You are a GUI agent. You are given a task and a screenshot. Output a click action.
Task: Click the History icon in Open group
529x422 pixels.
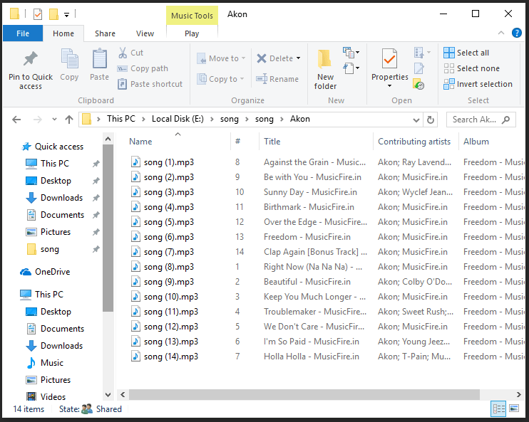418,84
